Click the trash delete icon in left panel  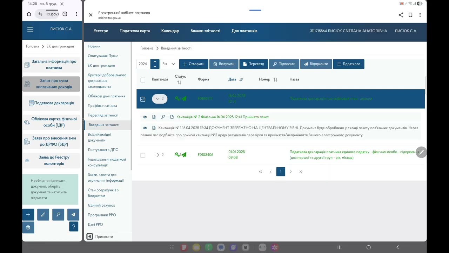click(28, 227)
